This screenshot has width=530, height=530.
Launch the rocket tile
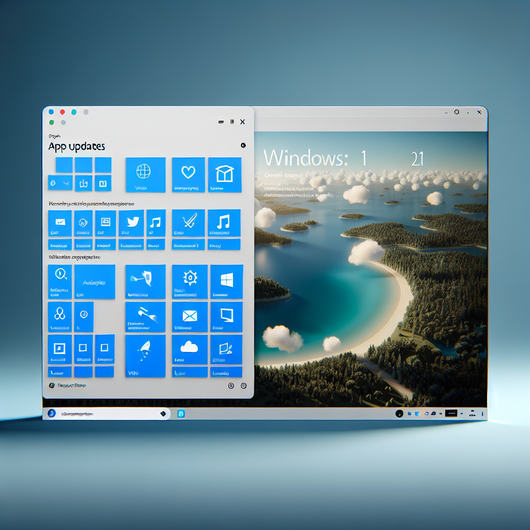[145, 355]
